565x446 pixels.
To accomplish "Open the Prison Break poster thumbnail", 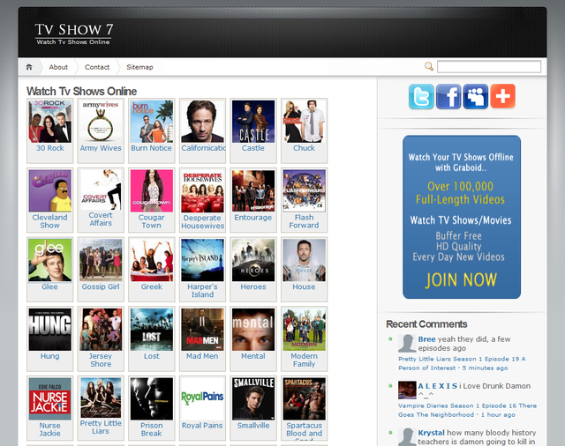I will coord(152,399).
